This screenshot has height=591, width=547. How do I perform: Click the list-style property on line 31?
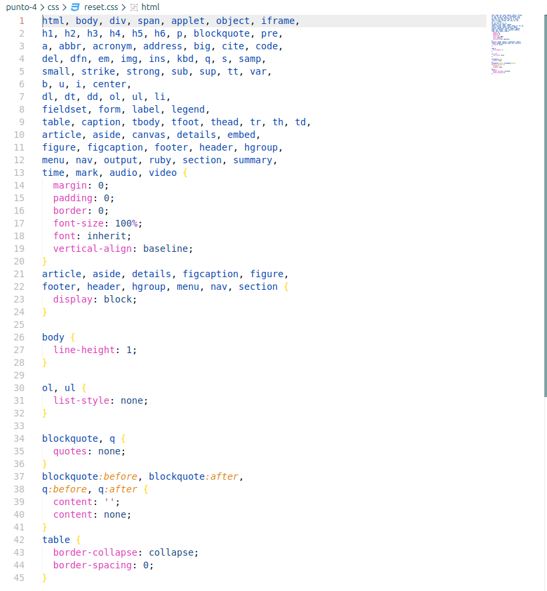[x=81, y=400]
